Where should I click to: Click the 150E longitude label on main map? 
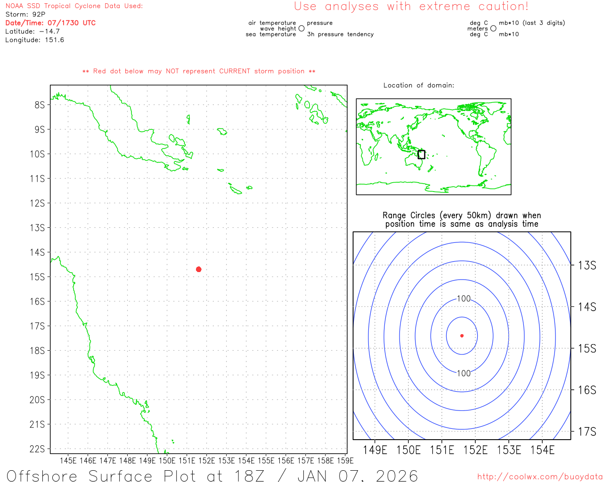pyautogui.click(x=167, y=460)
